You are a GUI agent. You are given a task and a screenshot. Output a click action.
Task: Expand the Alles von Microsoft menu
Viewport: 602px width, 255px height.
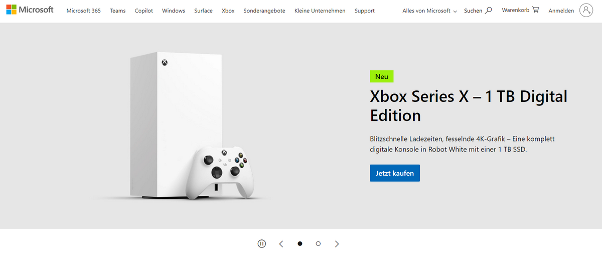[x=429, y=11]
